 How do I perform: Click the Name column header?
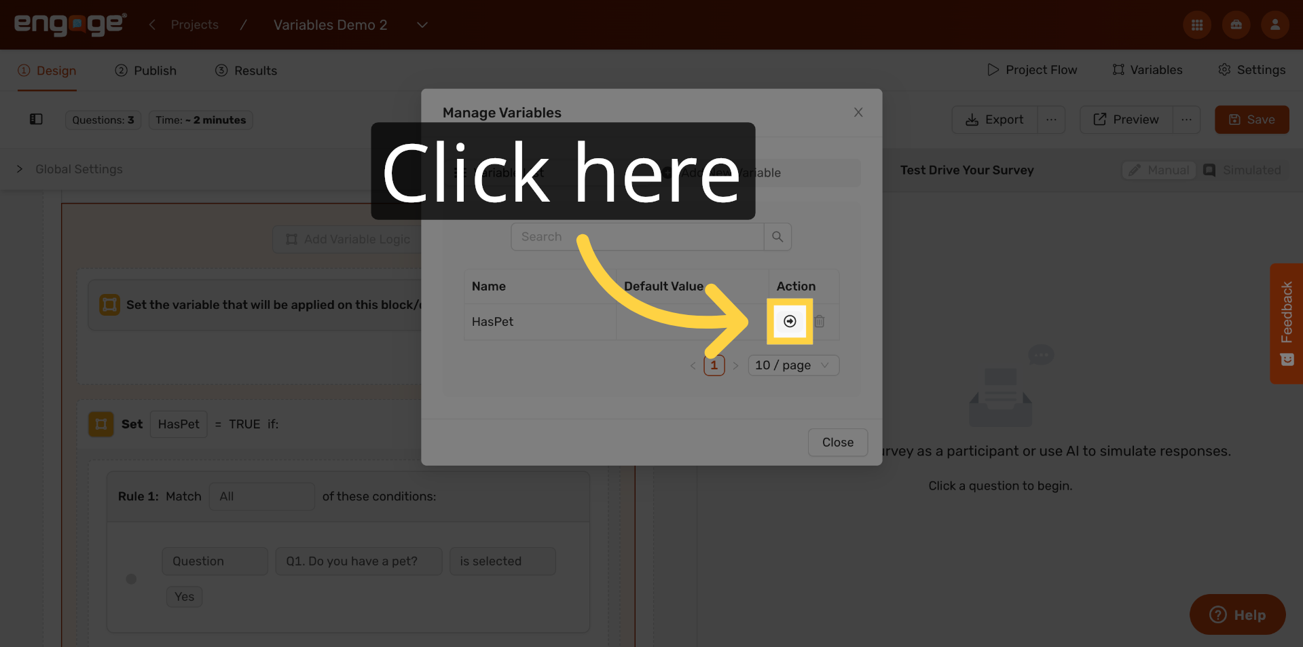click(x=540, y=286)
